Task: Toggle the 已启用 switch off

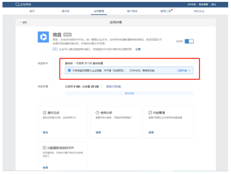Action: coord(189,41)
